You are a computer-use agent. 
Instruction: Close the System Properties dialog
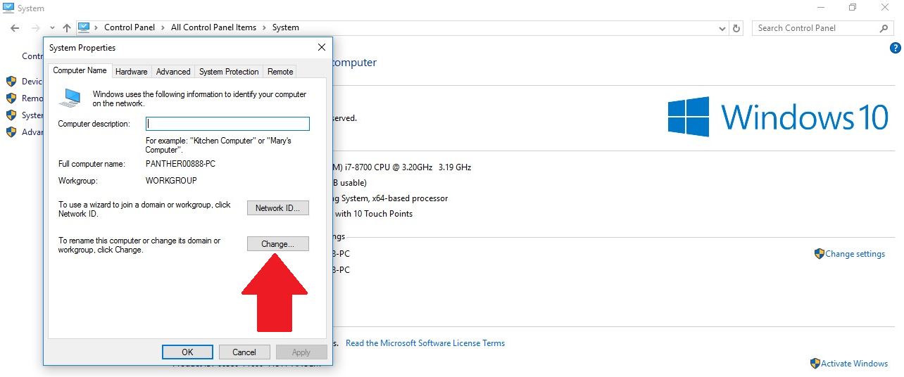click(x=322, y=48)
